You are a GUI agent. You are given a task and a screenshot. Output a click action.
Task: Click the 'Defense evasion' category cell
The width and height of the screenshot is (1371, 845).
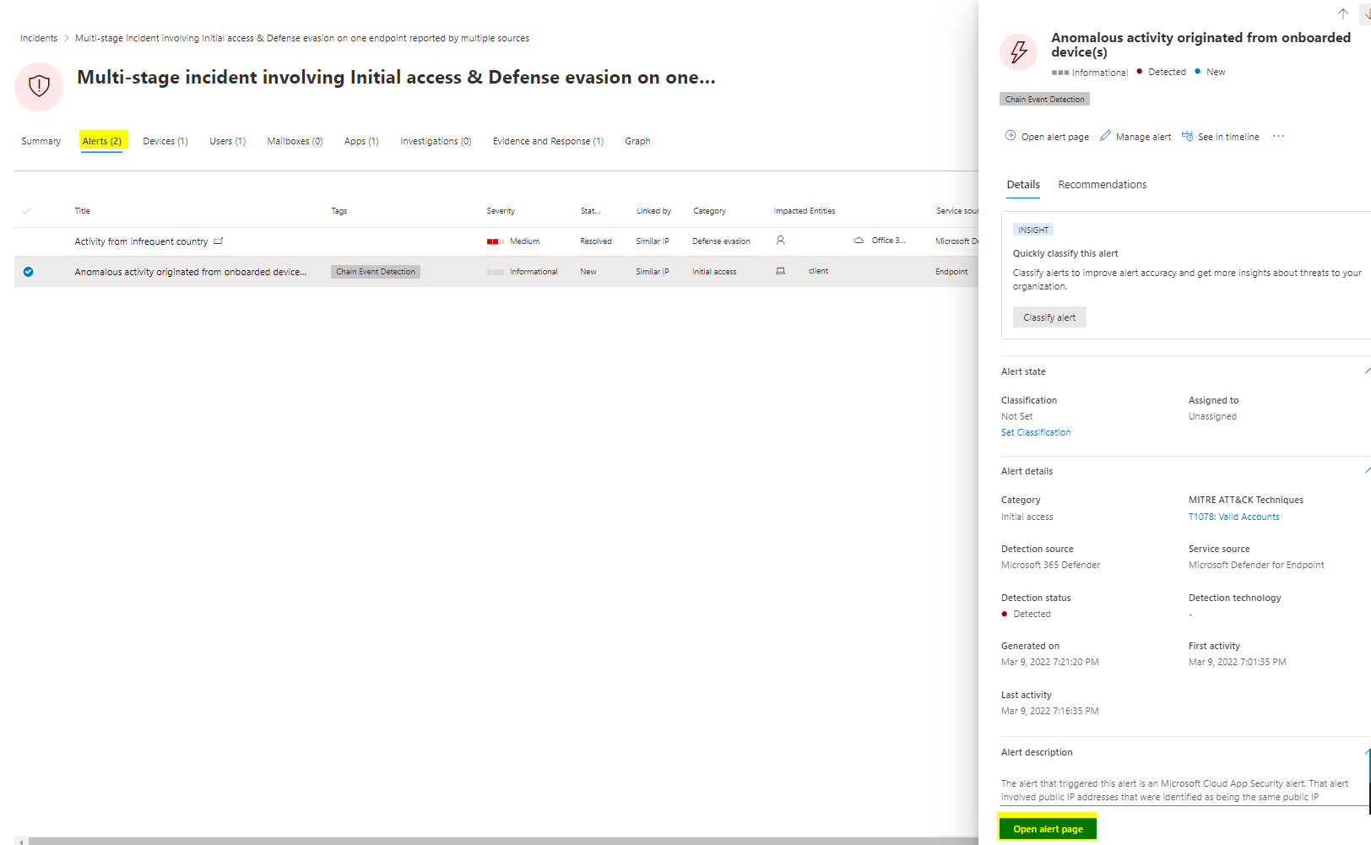click(x=721, y=241)
